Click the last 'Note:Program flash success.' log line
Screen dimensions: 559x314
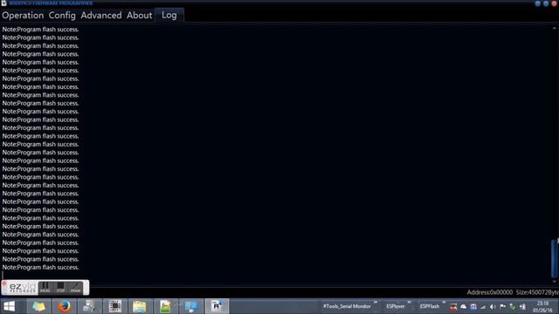click(40, 268)
